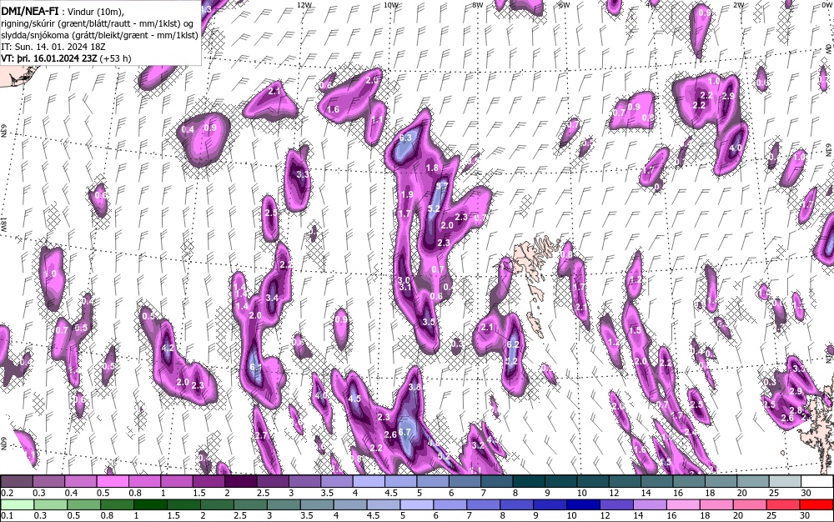The height and width of the screenshot is (522, 834).
Task: Click the 1.8 precipitation value
Action: (432, 168)
